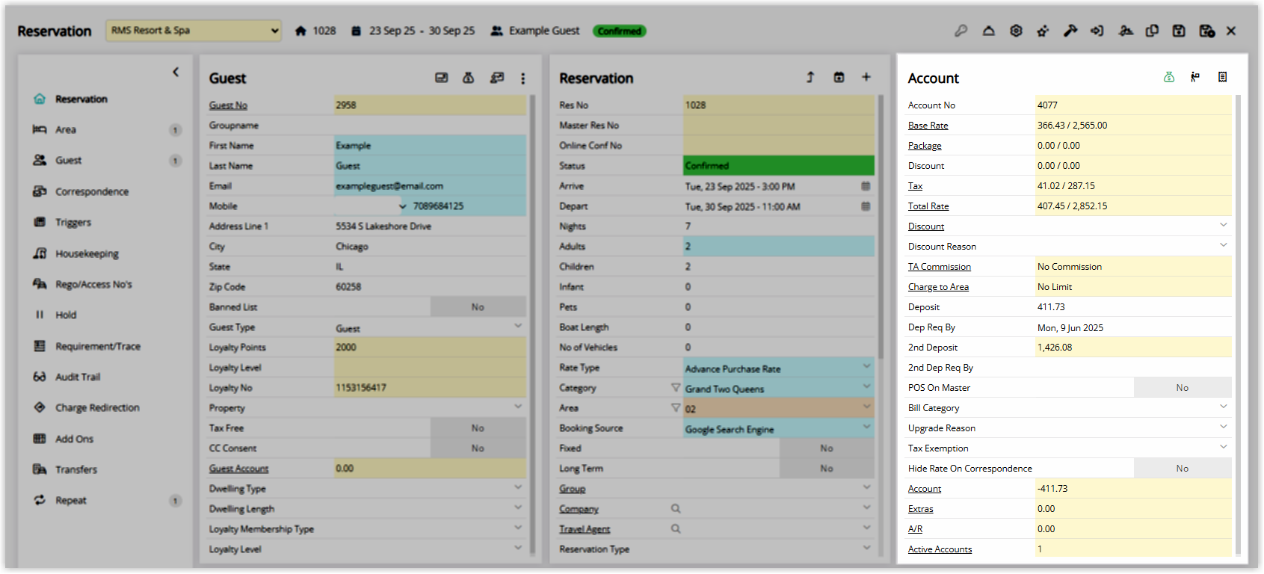This screenshot has height=574, width=1264.
Task: Click the filter funnel beside Category
Action: (676, 387)
